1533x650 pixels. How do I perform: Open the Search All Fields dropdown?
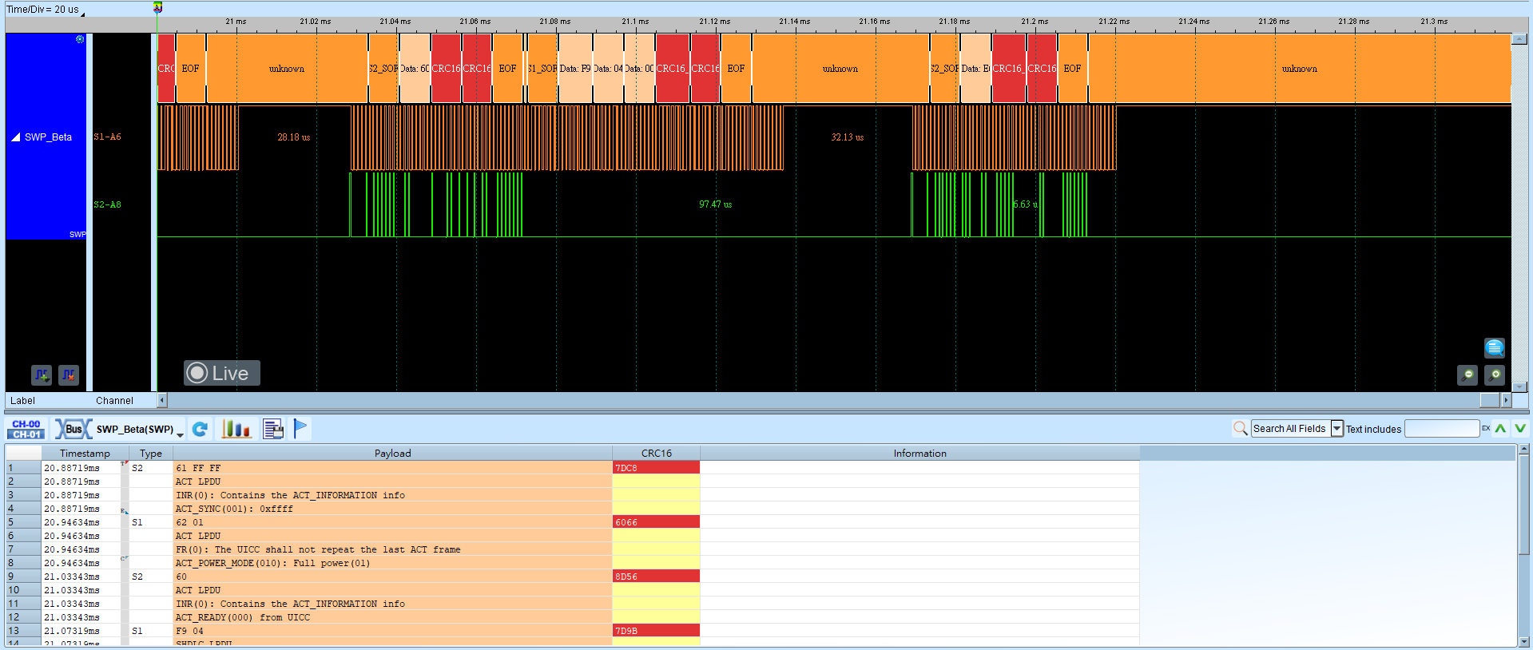pyautogui.click(x=1336, y=429)
